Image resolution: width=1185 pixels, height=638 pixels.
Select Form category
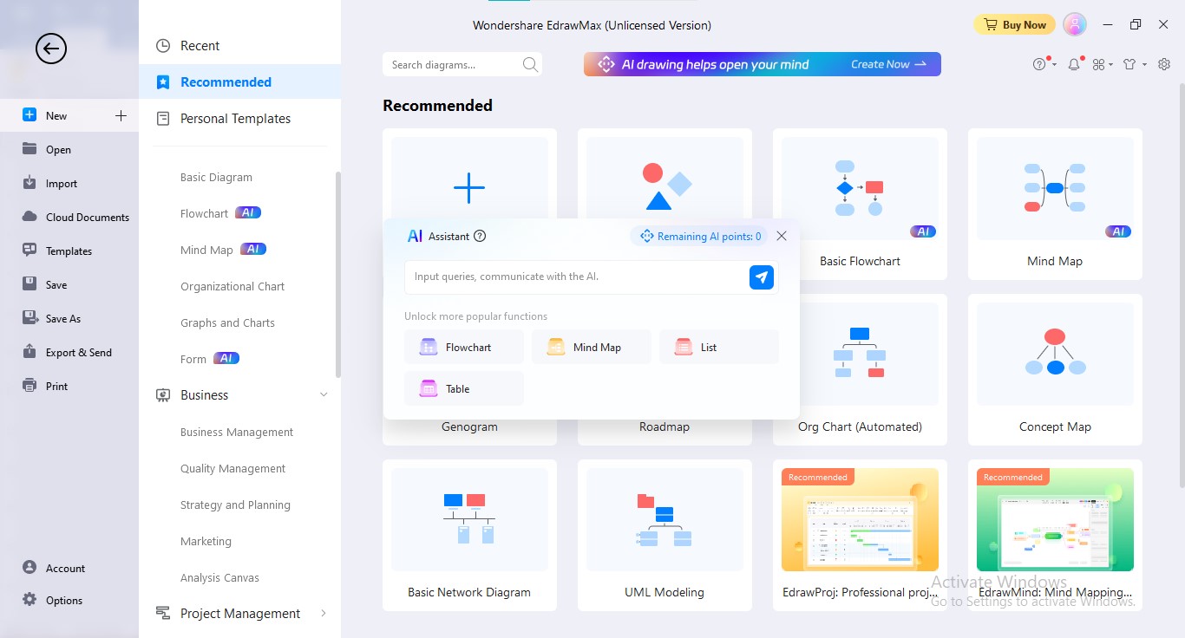coord(193,359)
